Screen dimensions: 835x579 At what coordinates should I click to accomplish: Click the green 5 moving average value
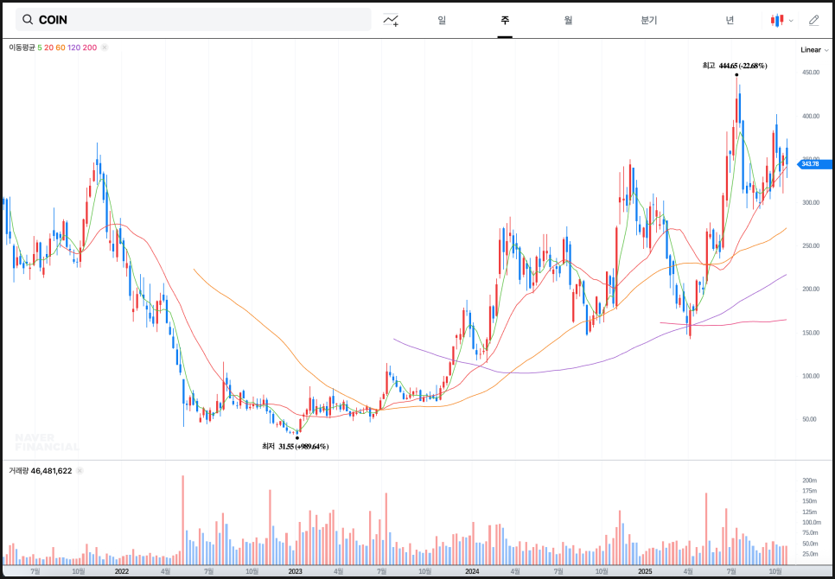(x=40, y=48)
